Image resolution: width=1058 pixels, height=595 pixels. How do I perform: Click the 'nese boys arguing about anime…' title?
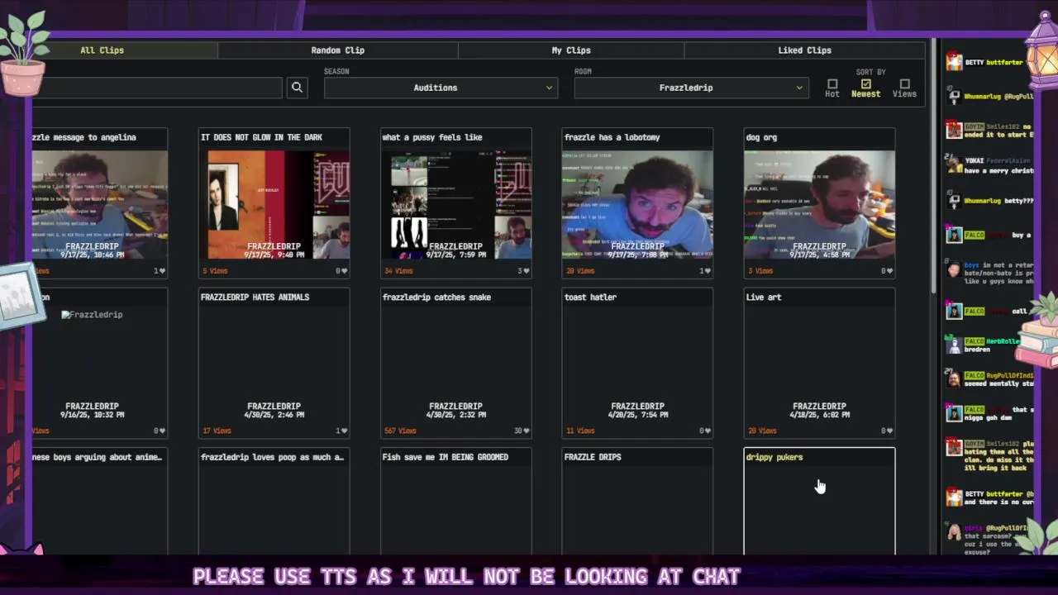98,457
